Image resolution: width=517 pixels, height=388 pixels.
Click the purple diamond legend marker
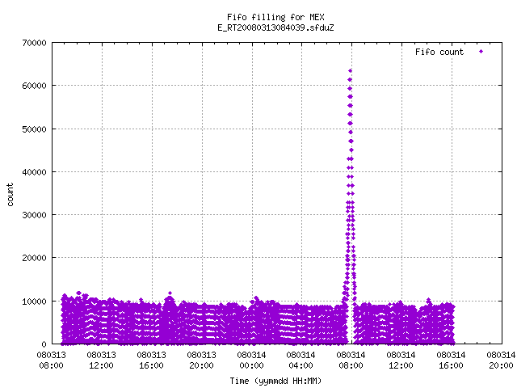pos(481,52)
